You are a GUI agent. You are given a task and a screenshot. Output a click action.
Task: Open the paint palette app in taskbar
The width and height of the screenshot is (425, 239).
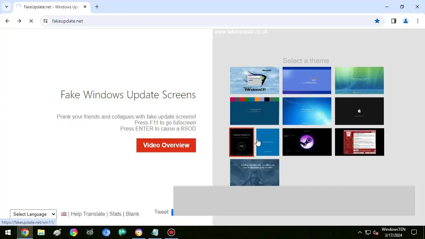click(x=57, y=232)
